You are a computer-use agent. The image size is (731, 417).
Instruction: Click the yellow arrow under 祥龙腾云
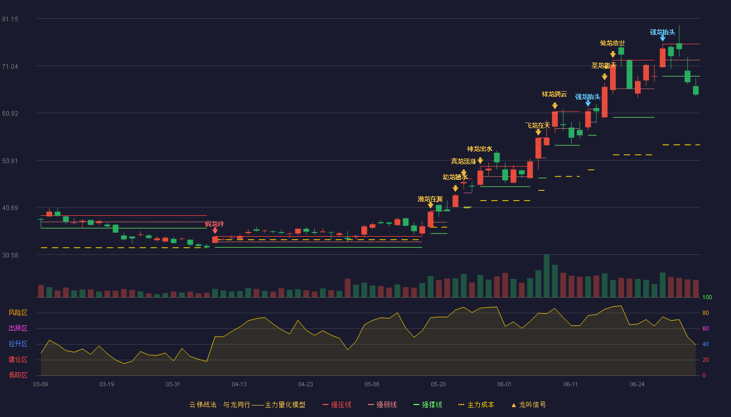(555, 106)
